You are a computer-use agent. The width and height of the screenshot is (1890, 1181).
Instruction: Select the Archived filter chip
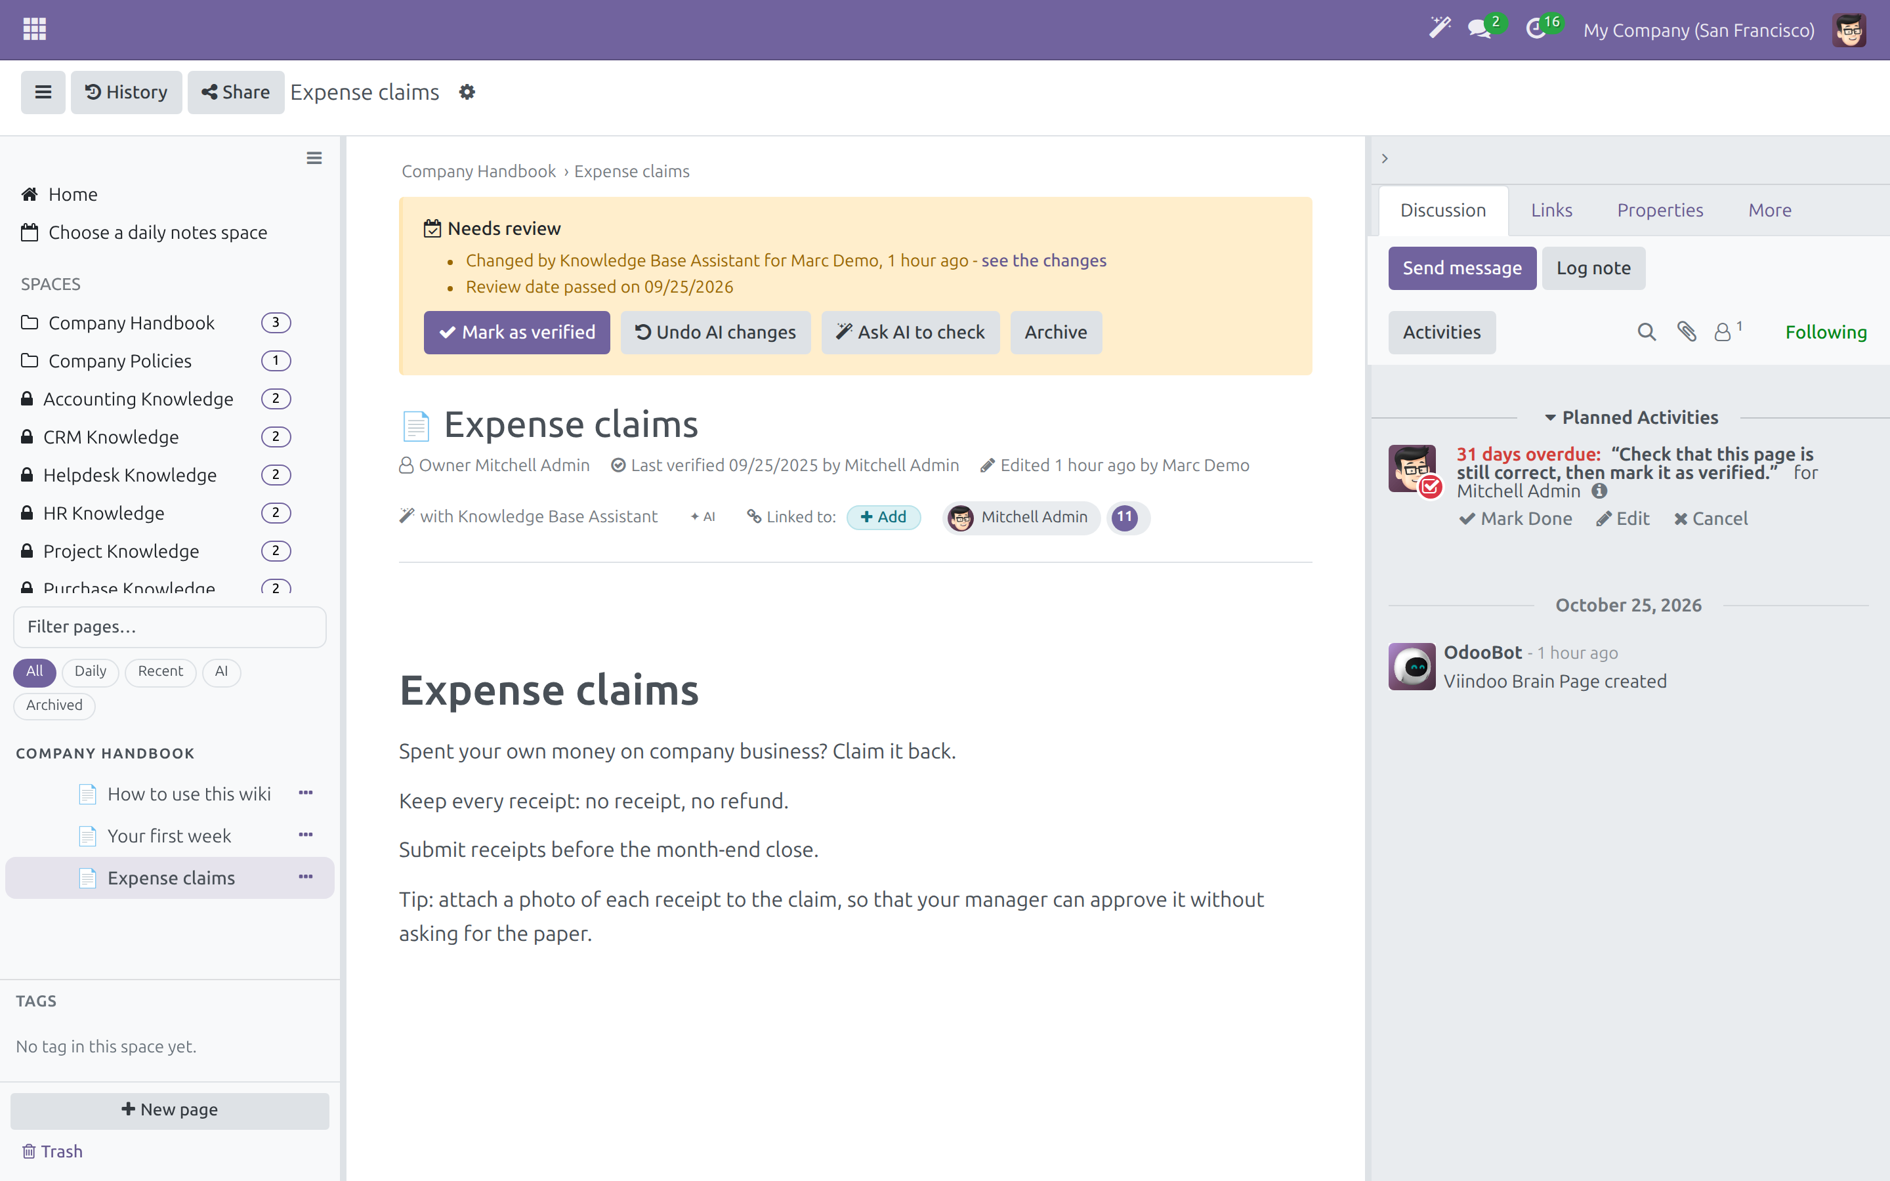pos(54,705)
